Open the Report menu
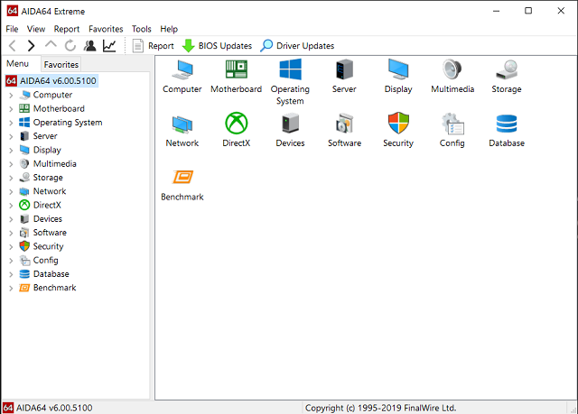The image size is (578, 414). coord(66,29)
